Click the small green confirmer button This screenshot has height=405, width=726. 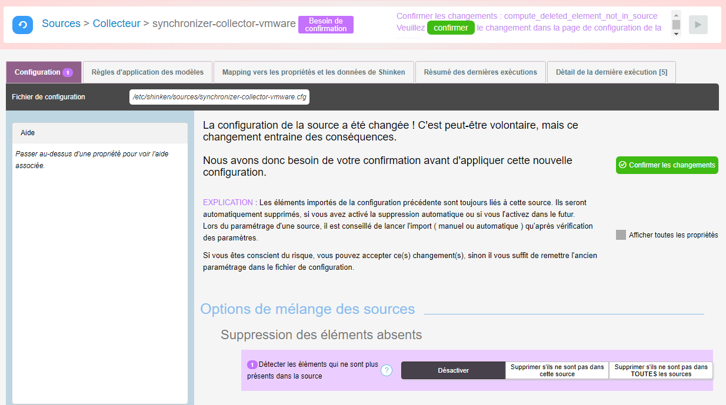[451, 28]
